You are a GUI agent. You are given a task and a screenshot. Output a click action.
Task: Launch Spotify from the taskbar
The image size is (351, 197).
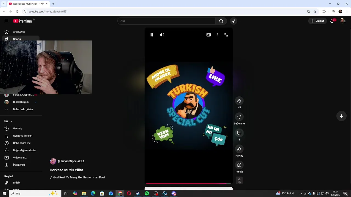point(147,193)
